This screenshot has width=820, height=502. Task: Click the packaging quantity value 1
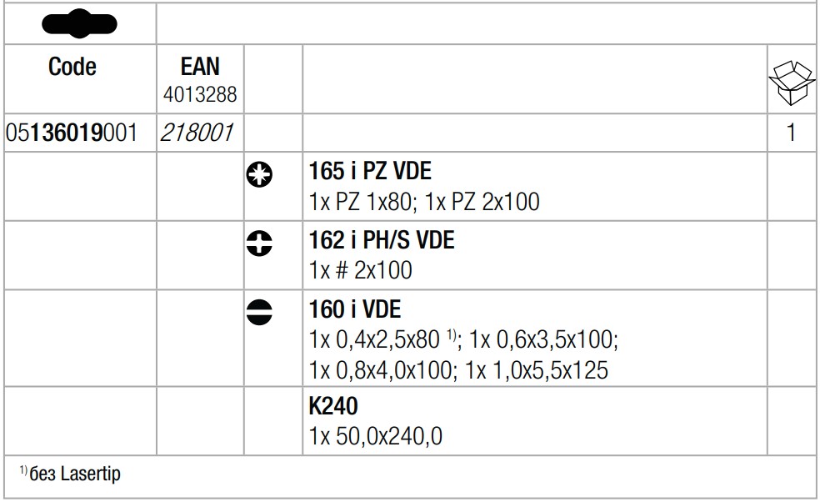point(791,133)
